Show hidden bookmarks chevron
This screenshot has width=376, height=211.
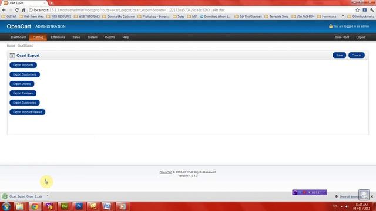pyautogui.click(x=343, y=16)
